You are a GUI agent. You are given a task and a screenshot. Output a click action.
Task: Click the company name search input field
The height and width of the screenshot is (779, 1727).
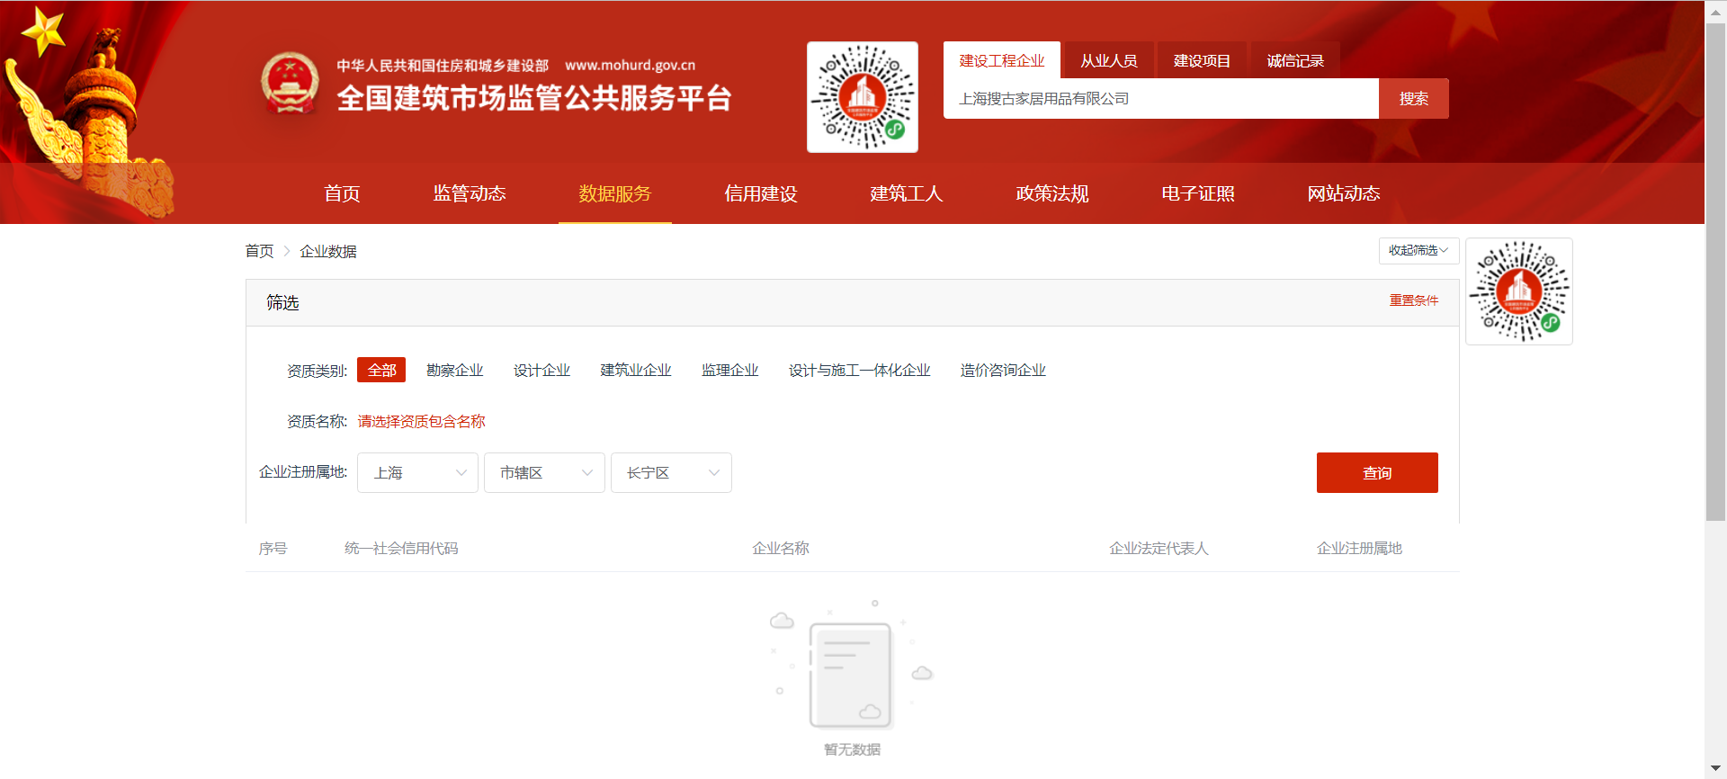point(1160,98)
